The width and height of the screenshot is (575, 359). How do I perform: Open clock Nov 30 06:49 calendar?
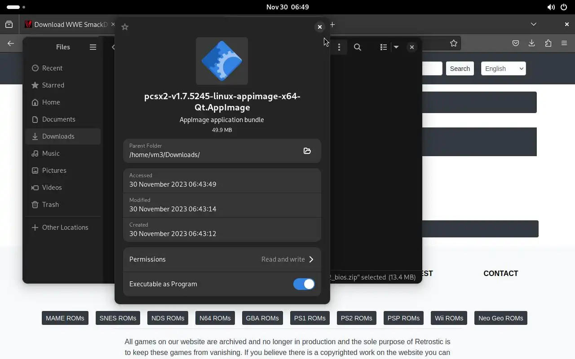(x=287, y=7)
